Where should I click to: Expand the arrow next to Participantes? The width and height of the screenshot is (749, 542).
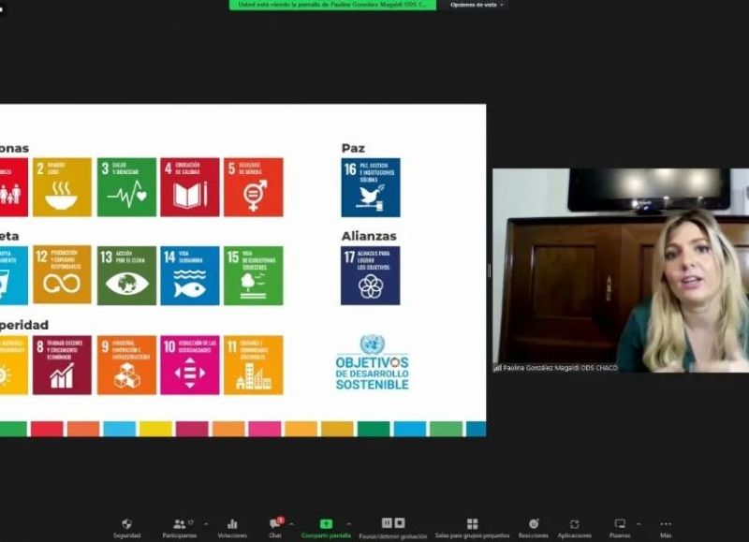tap(206, 524)
